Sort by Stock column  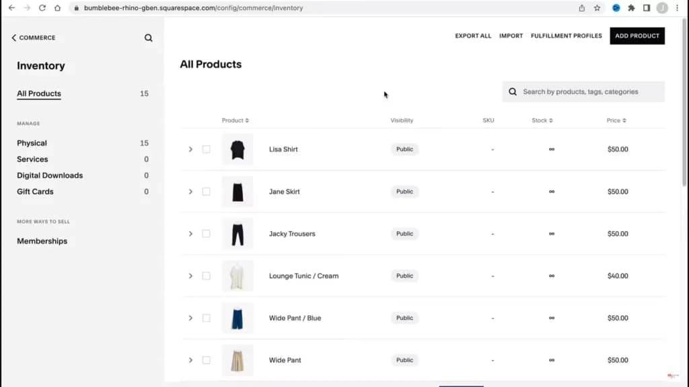(x=542, y=120)
